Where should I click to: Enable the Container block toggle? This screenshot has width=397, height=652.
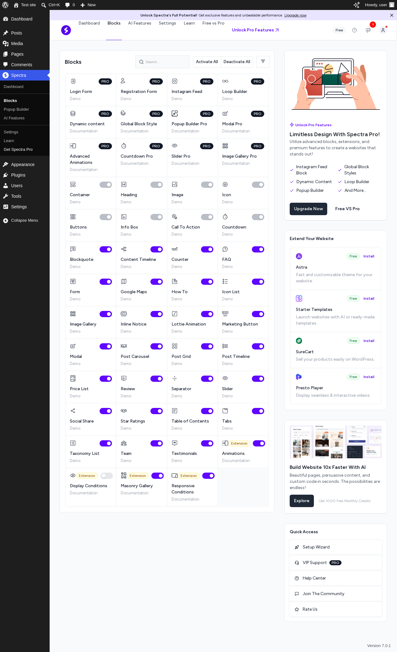(106, 185)
